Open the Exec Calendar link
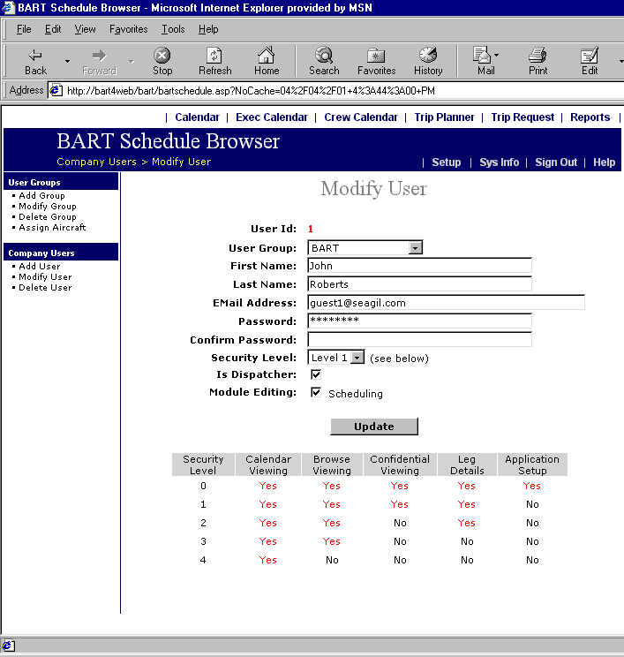Screen dimensions: 624x657 pyautogui.click(x=271, y=117)
